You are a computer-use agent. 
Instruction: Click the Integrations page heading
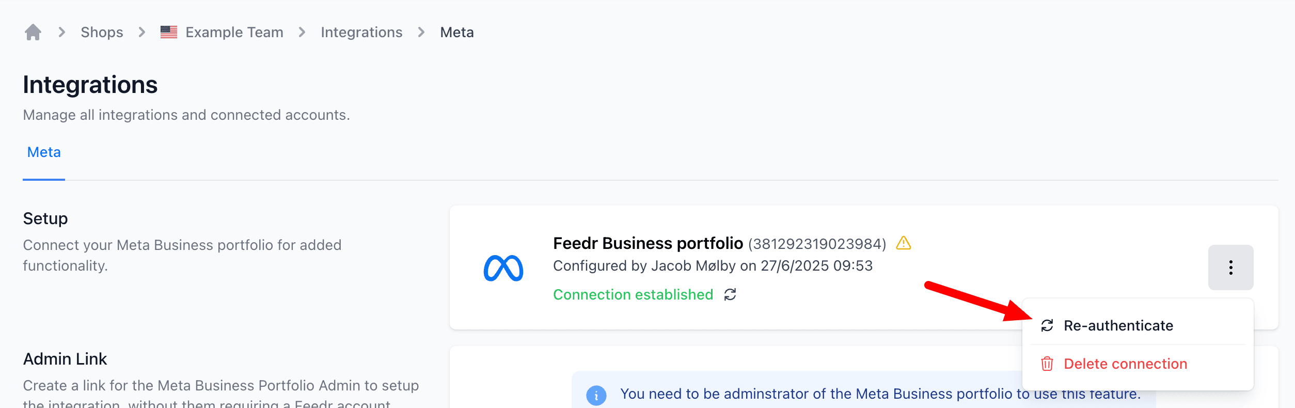[90, 85]
